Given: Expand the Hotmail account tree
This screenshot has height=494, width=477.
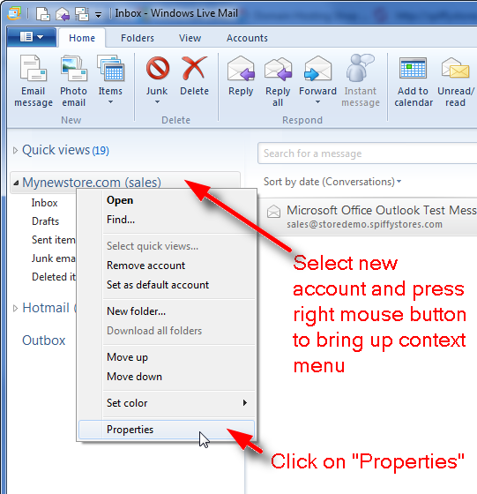Looking at the screenshot, I should tap(15, 309).
